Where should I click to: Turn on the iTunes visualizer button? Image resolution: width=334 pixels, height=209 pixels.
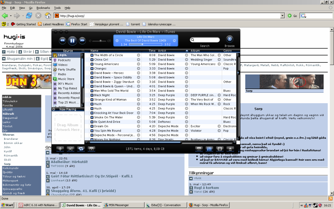tap(220, 149)
